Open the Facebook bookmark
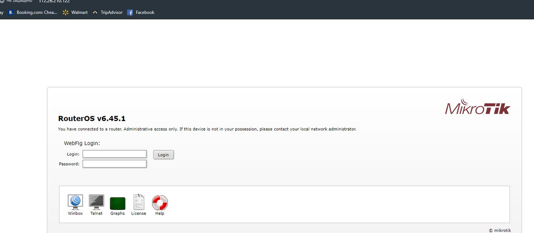Image resolution: width=534 pixels, height=233 pixels. click(141, 12)
